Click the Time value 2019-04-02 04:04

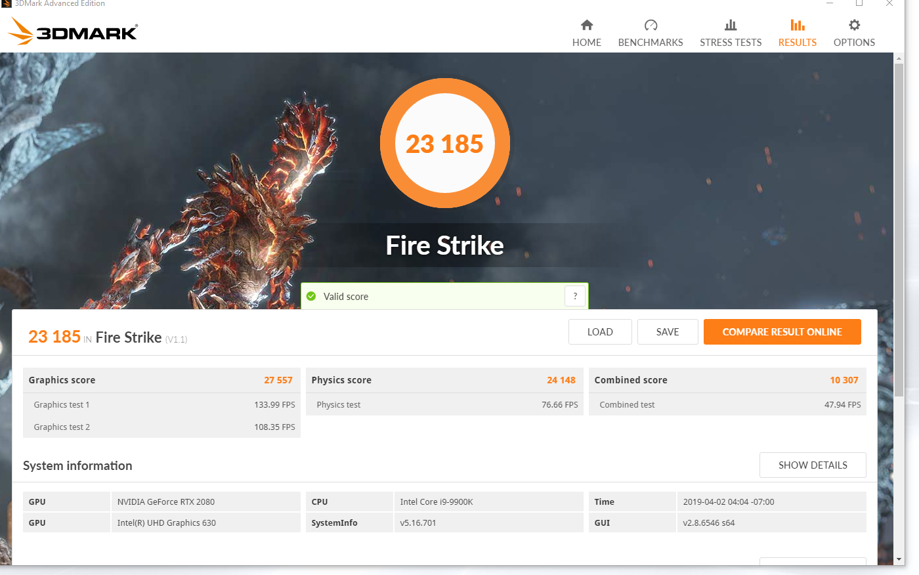772,502
